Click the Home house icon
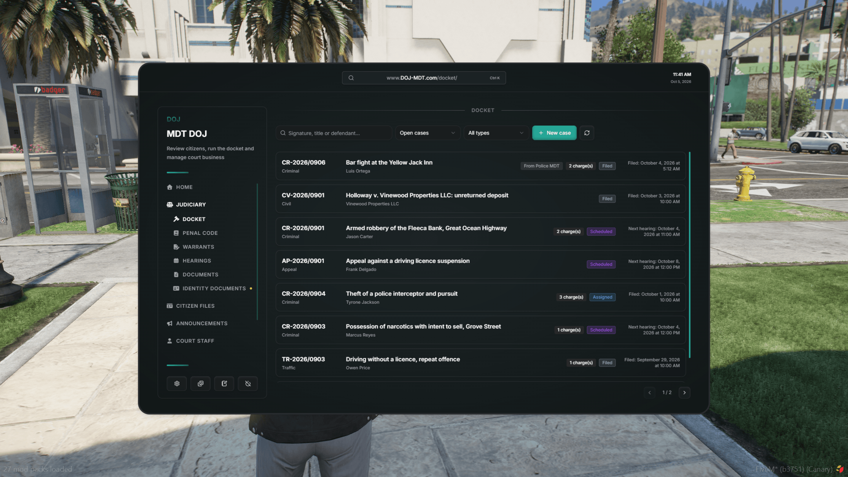848x477 pixels. click(x=170, y=187)
